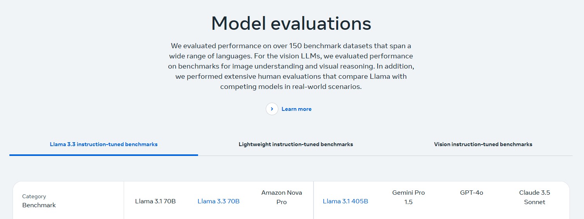This screenshot has width=584, height=219.
Task: Click the Llama 3.1 70B column header
Action: coord(155,201)
